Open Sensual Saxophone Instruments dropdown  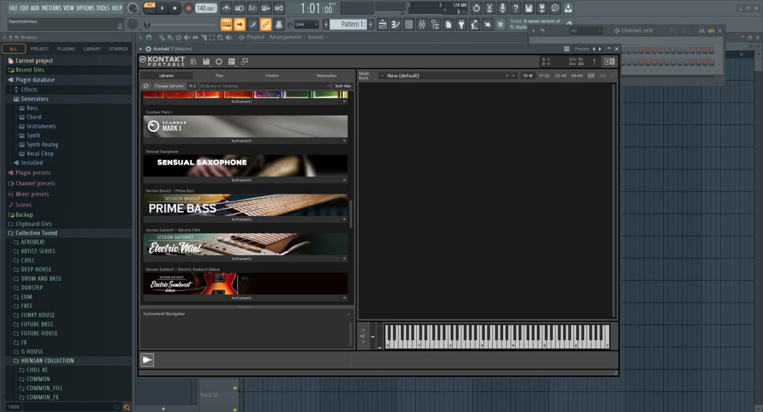[344, 180]
